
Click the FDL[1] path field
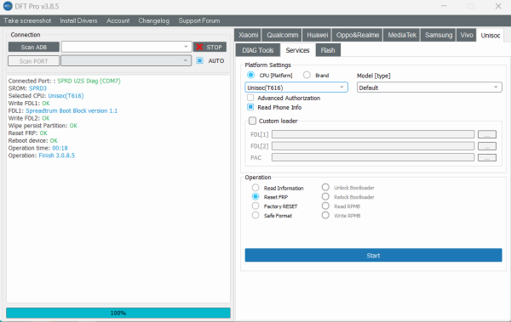(373, 134)
